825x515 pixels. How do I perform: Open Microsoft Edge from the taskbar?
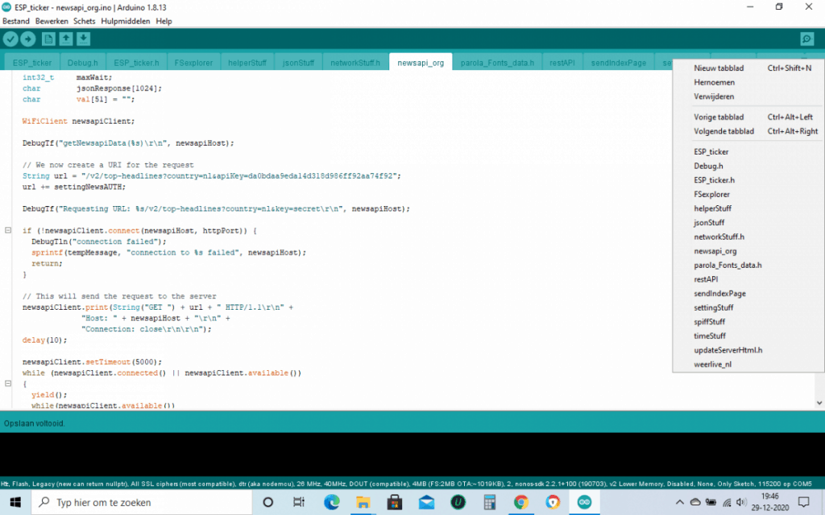pyautogui.click(x=331, y=501)
